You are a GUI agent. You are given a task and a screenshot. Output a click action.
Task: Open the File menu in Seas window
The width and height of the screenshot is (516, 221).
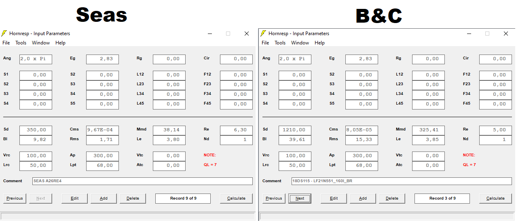pyautogui.click(x=6, y=43)
